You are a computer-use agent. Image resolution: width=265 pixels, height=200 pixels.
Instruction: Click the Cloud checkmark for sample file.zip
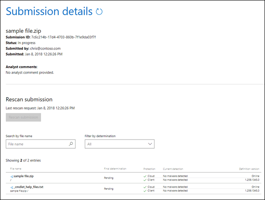pyautogui.click(x=145, y=176)
